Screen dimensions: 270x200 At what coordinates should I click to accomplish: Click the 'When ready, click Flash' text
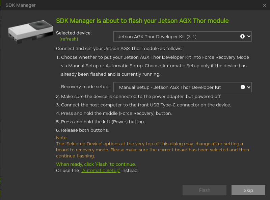(96, 164)
